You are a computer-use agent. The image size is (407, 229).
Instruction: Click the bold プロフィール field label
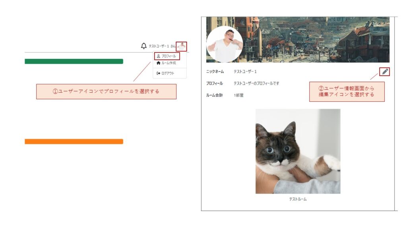[214, 83]
